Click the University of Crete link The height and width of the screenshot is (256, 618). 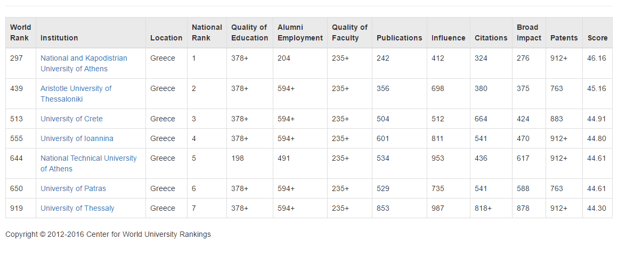[71, 119]
